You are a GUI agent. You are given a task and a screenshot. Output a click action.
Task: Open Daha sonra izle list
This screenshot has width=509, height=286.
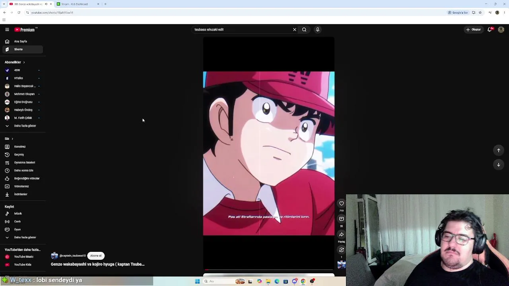[23, 170]
